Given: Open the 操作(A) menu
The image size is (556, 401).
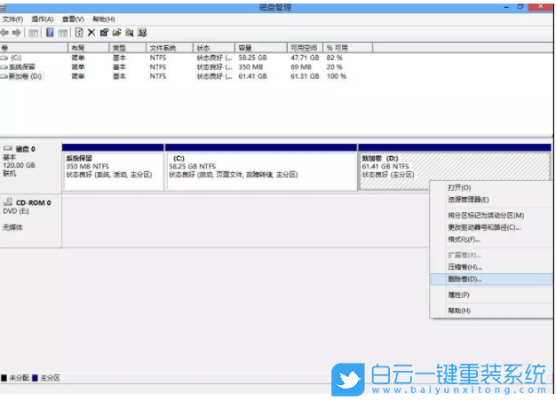Looking at the screenshot, I should pyautogui.click(x=42, y=19).
